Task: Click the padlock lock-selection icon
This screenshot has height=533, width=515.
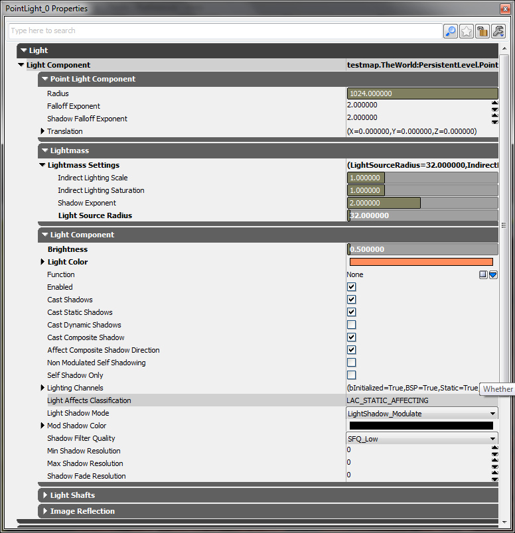Action: click(482, 31)
